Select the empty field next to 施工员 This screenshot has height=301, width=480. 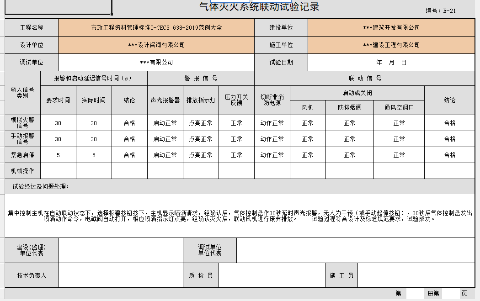416,275
